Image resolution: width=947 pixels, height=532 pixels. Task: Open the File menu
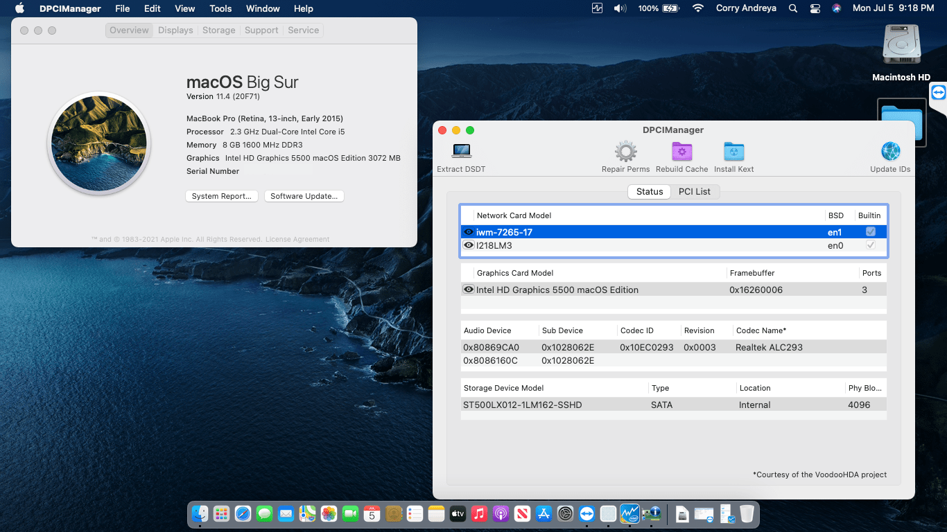click(x=123, y=8)
